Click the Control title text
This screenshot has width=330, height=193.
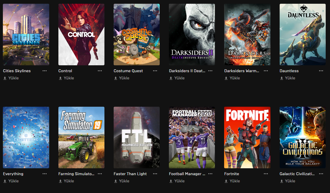pyautogui.click(x=65, y=71)
